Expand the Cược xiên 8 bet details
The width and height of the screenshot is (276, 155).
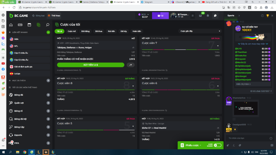[x=133, y=86]
